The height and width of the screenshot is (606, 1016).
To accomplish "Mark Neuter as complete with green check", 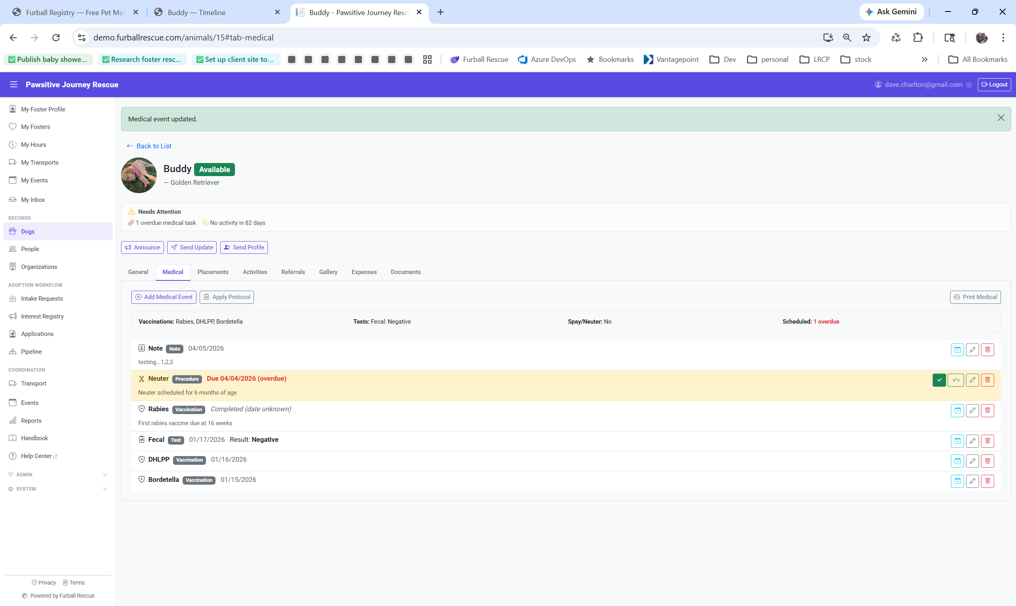I will click(x=939, y=380).
